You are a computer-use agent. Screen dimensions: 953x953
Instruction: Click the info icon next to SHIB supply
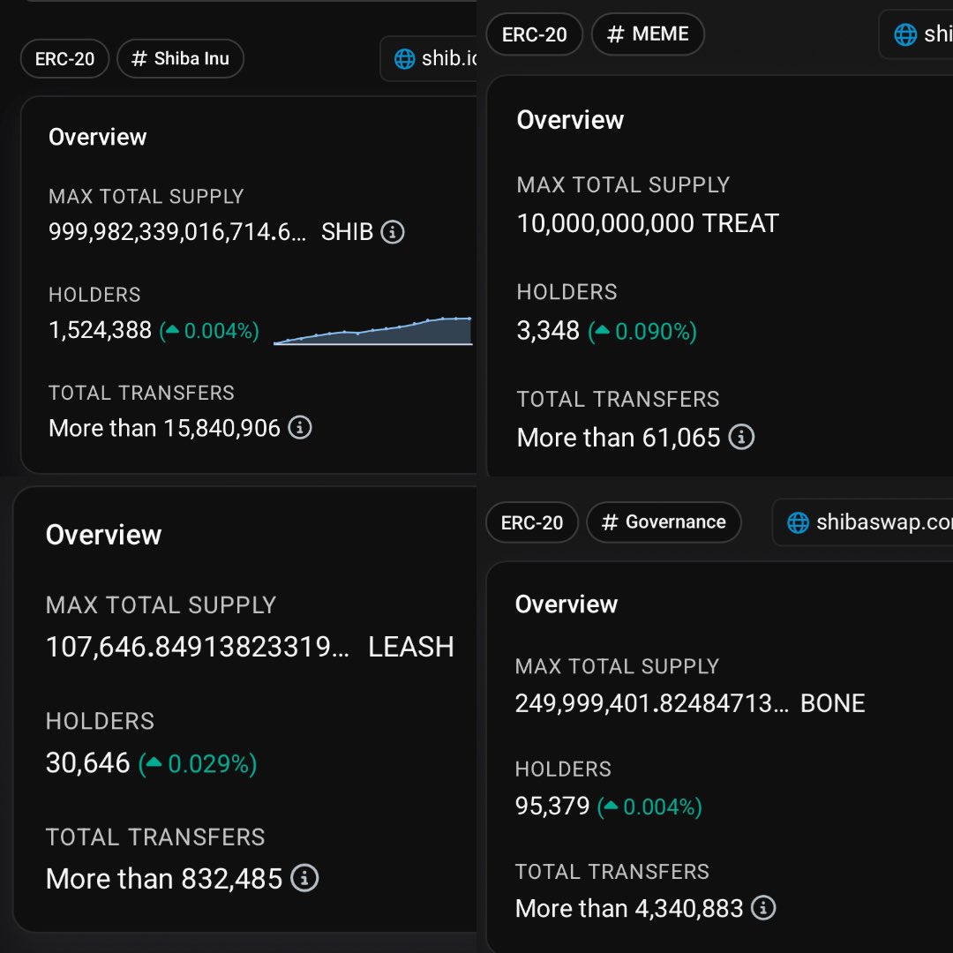point(392,231)
